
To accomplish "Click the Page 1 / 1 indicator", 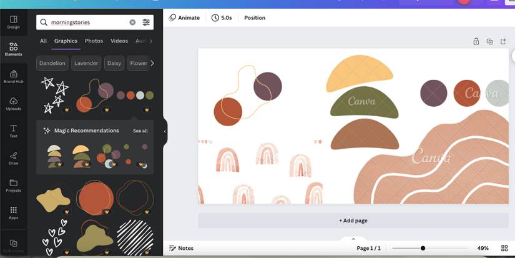I will click(368, 248).
